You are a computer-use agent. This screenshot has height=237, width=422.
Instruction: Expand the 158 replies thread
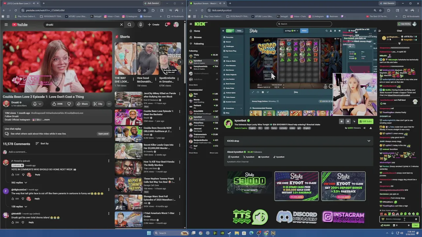pos(19,206)
